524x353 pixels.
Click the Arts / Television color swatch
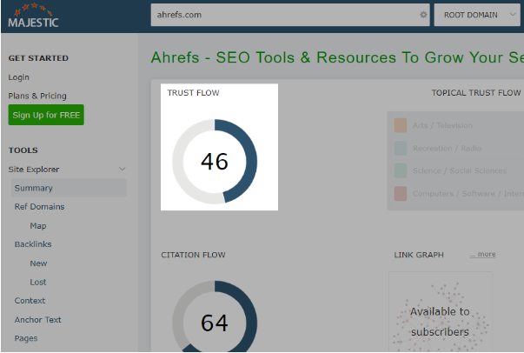(401, 125)
